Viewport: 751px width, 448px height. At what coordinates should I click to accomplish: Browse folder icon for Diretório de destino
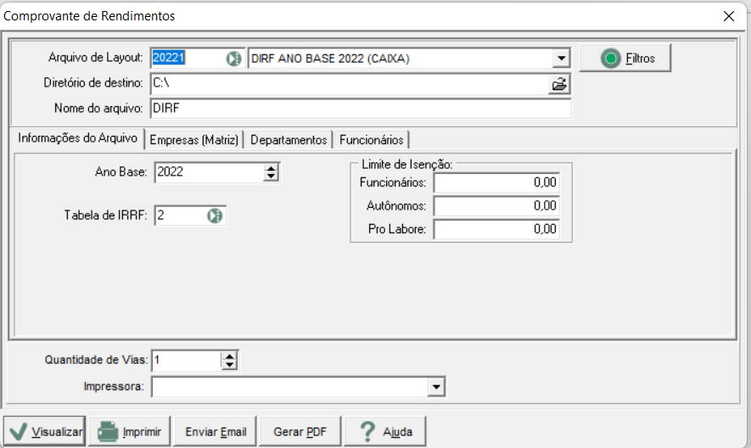point(559,84)
